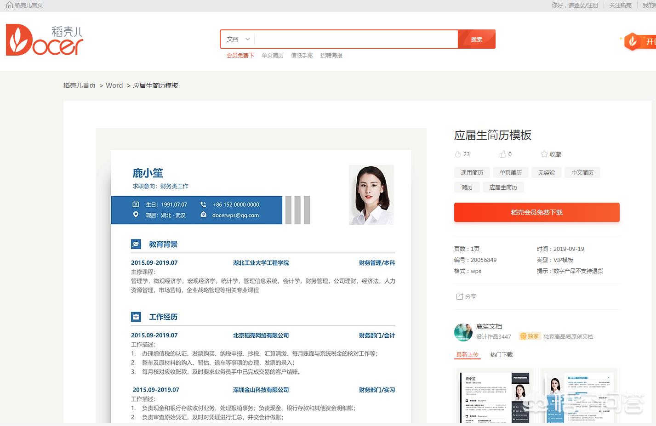Screen dimensions: 656x426
Task: Open the 鹿笙文档 author name link
Action: coord(489,326)
